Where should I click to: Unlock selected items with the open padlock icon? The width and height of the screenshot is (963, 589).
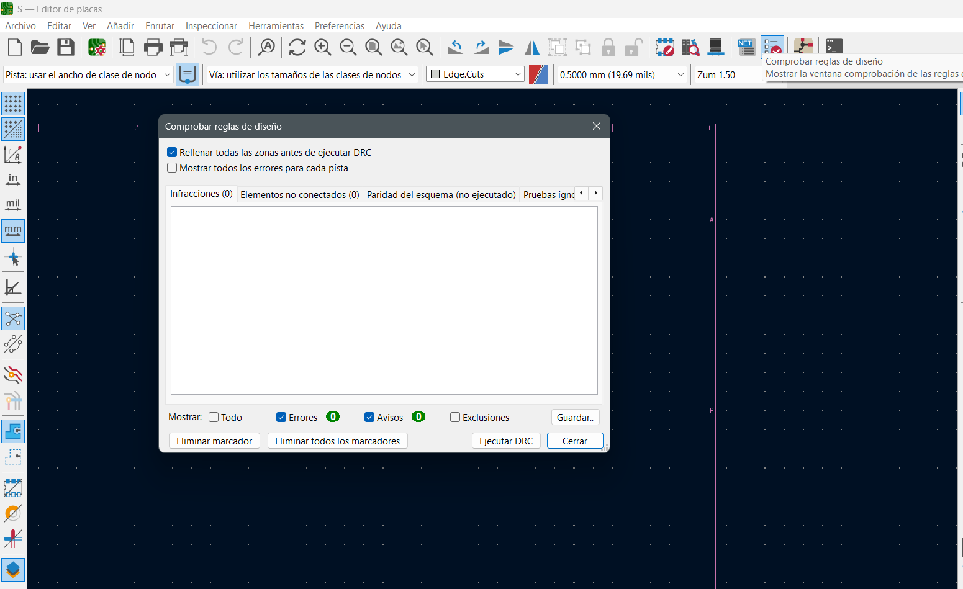point(633,47)
